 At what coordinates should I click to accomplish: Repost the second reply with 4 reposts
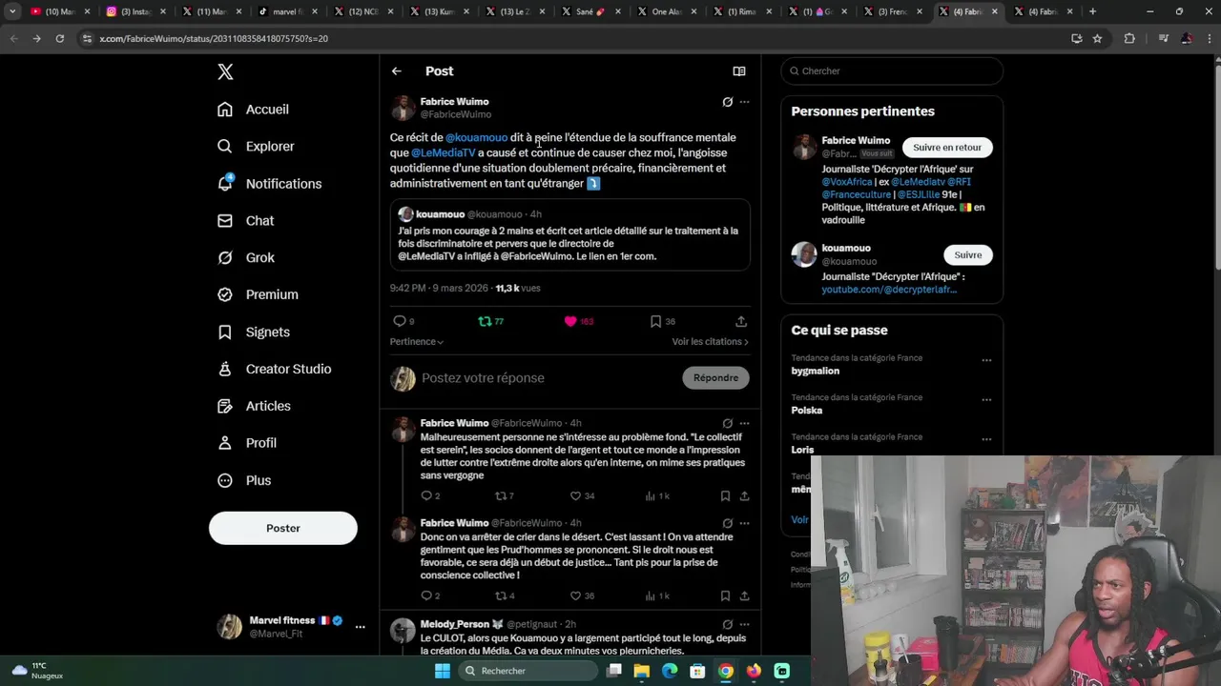(x=504, y=596)
